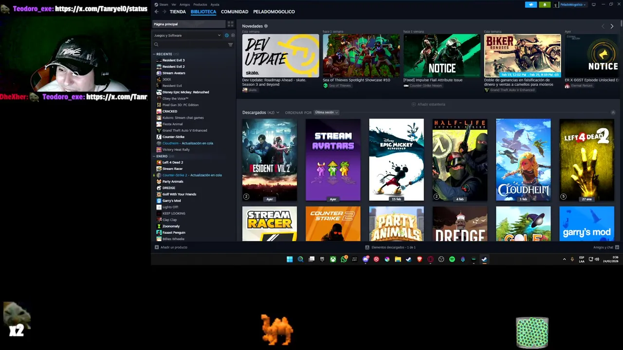This screenshot has height=350, width=623.
Task: Open OBS Studio from the taskbar
Action: point(441,259)
